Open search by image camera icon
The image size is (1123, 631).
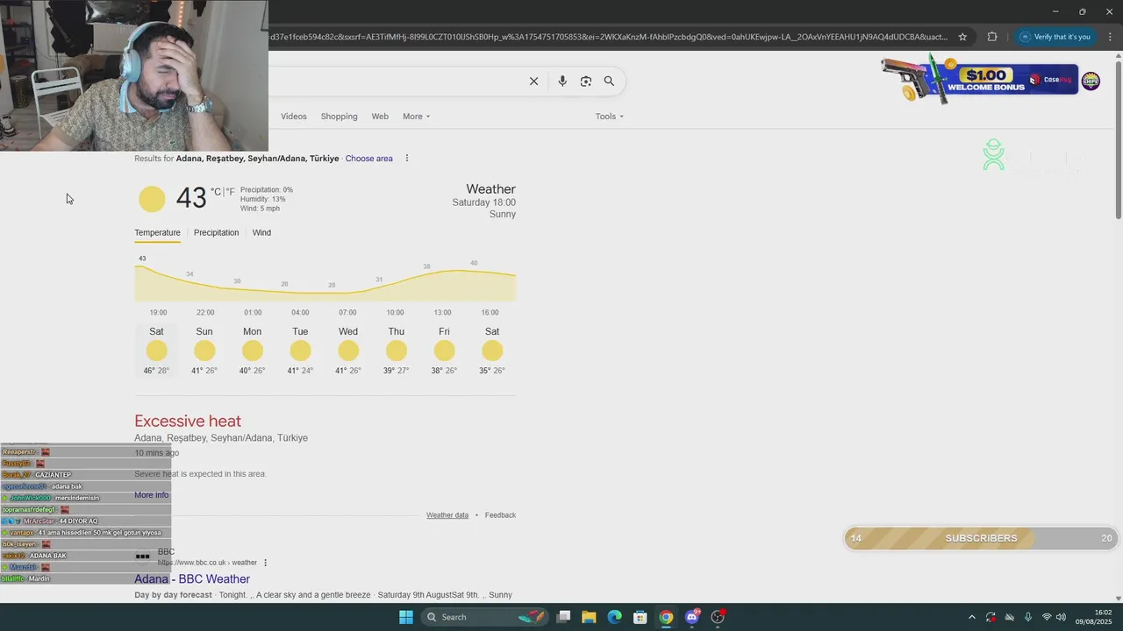586,82
